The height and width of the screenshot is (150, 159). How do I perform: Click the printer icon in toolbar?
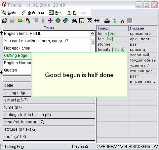click(x=107, y=21)
